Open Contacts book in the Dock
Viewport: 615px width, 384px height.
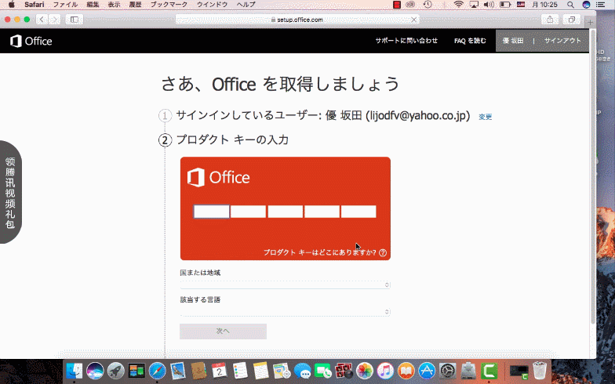coord(199,370)
